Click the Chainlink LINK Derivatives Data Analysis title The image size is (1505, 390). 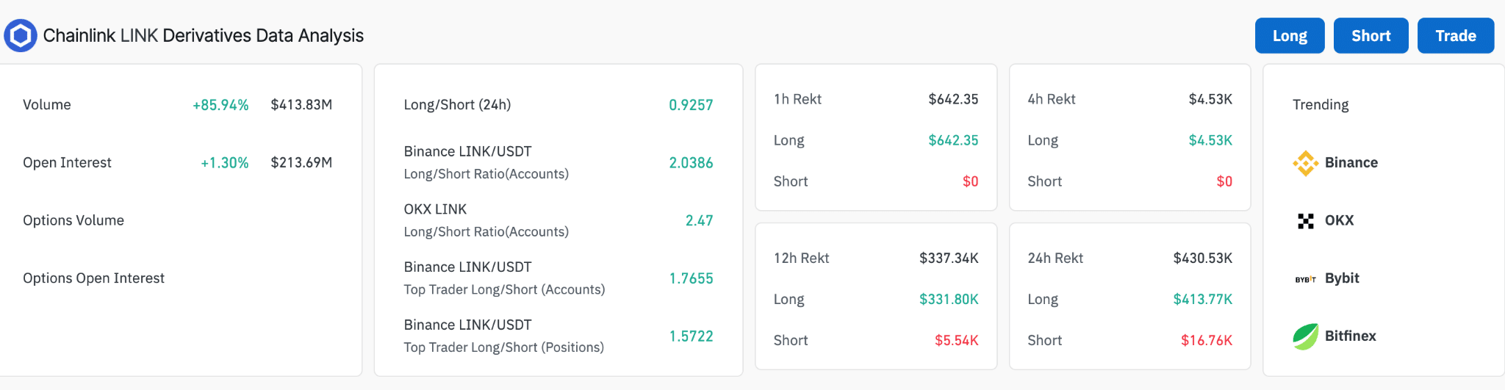[203, 35]
